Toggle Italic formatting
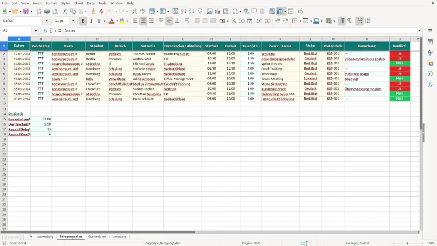This screenshot has height=246, width=437. (x=91, y=21)
